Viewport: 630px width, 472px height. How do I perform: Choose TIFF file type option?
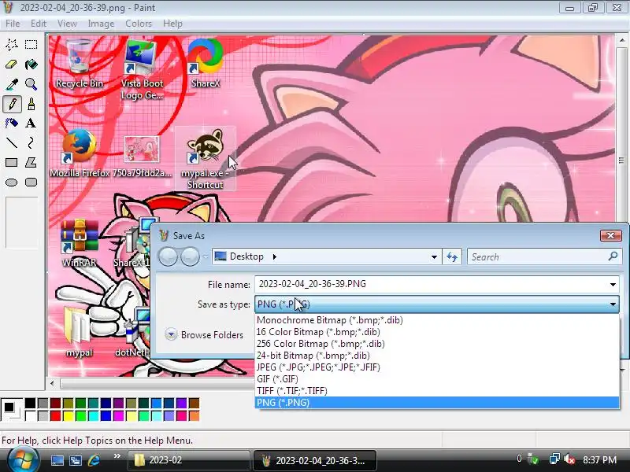point(437,391)
